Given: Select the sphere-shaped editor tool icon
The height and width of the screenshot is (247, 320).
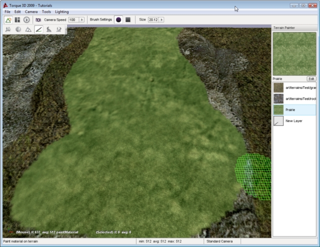Looking at the screenshot, I should (18, 29).
